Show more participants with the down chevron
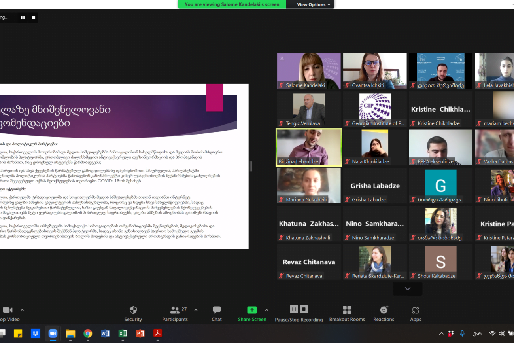Image resolution: width=514 pixels, height=343 pixels. tap(408, 289)
